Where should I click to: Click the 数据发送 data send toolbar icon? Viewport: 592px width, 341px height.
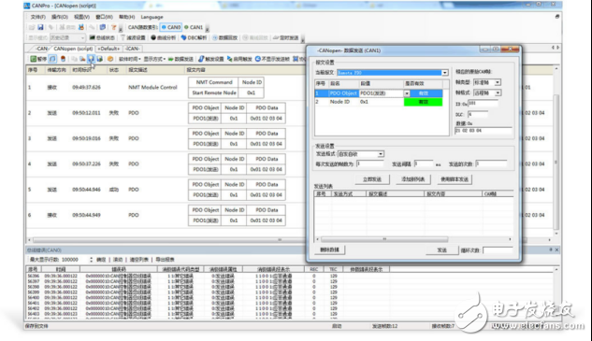(x=180, y=59)
